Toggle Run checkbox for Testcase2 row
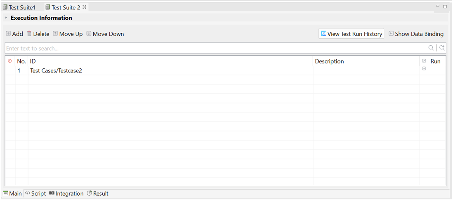 click(x=424, y=69)
